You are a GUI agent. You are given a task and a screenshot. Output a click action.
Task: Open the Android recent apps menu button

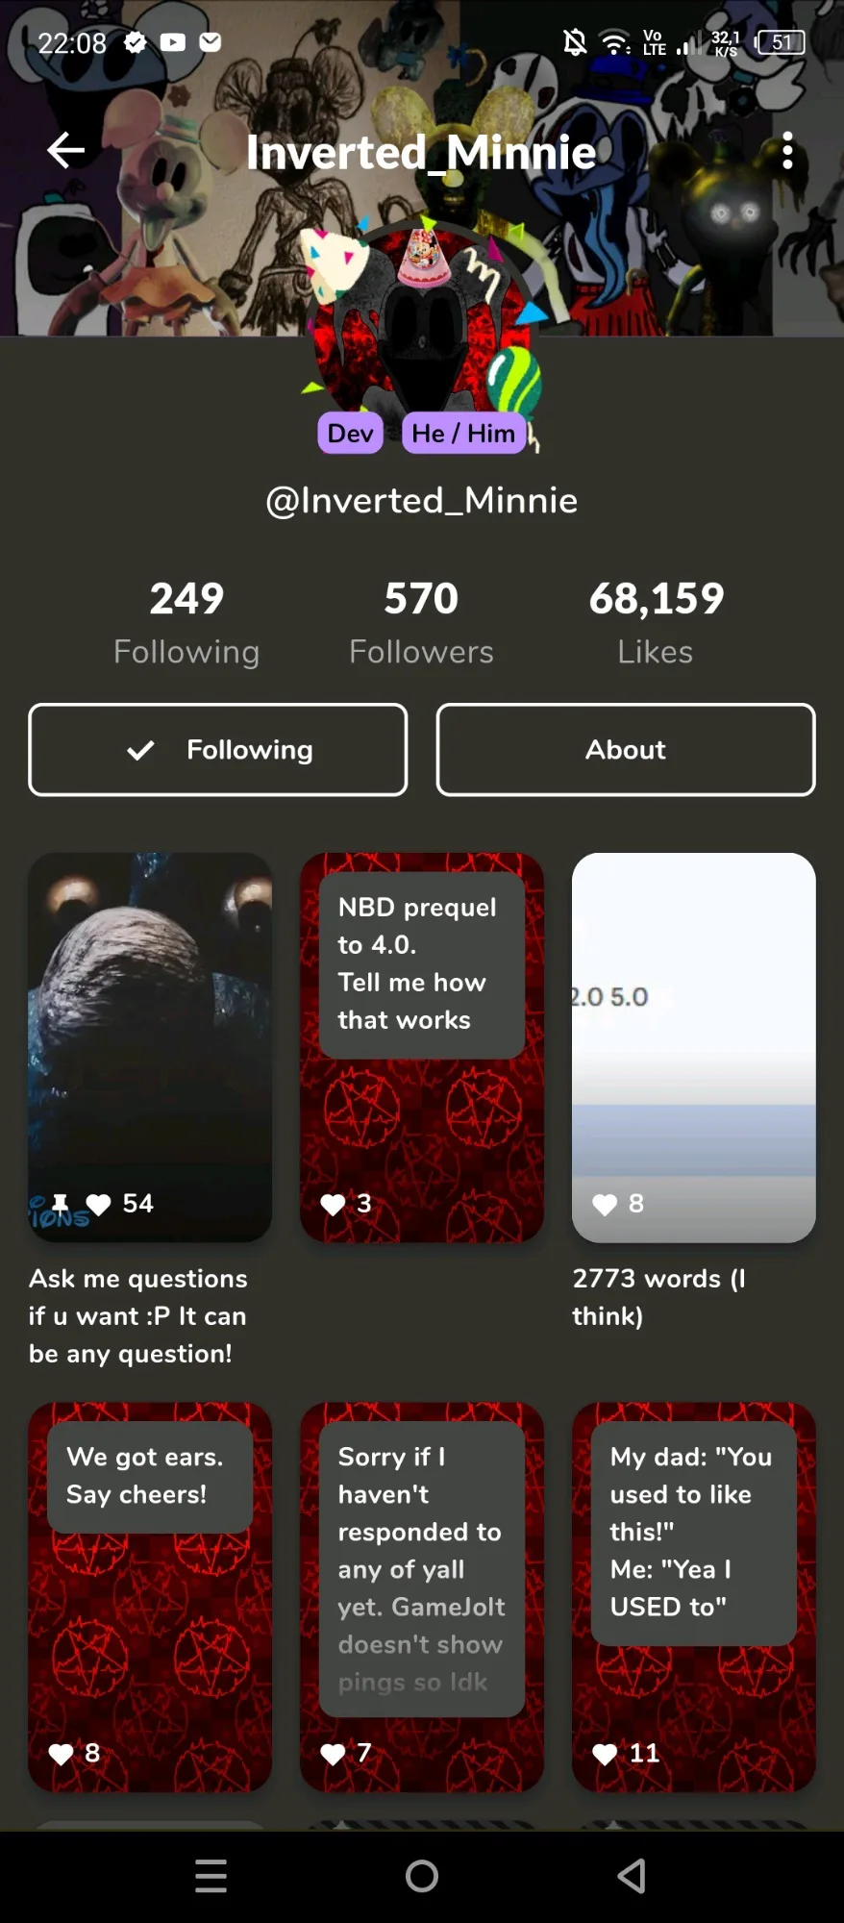tap(211, 1876)
